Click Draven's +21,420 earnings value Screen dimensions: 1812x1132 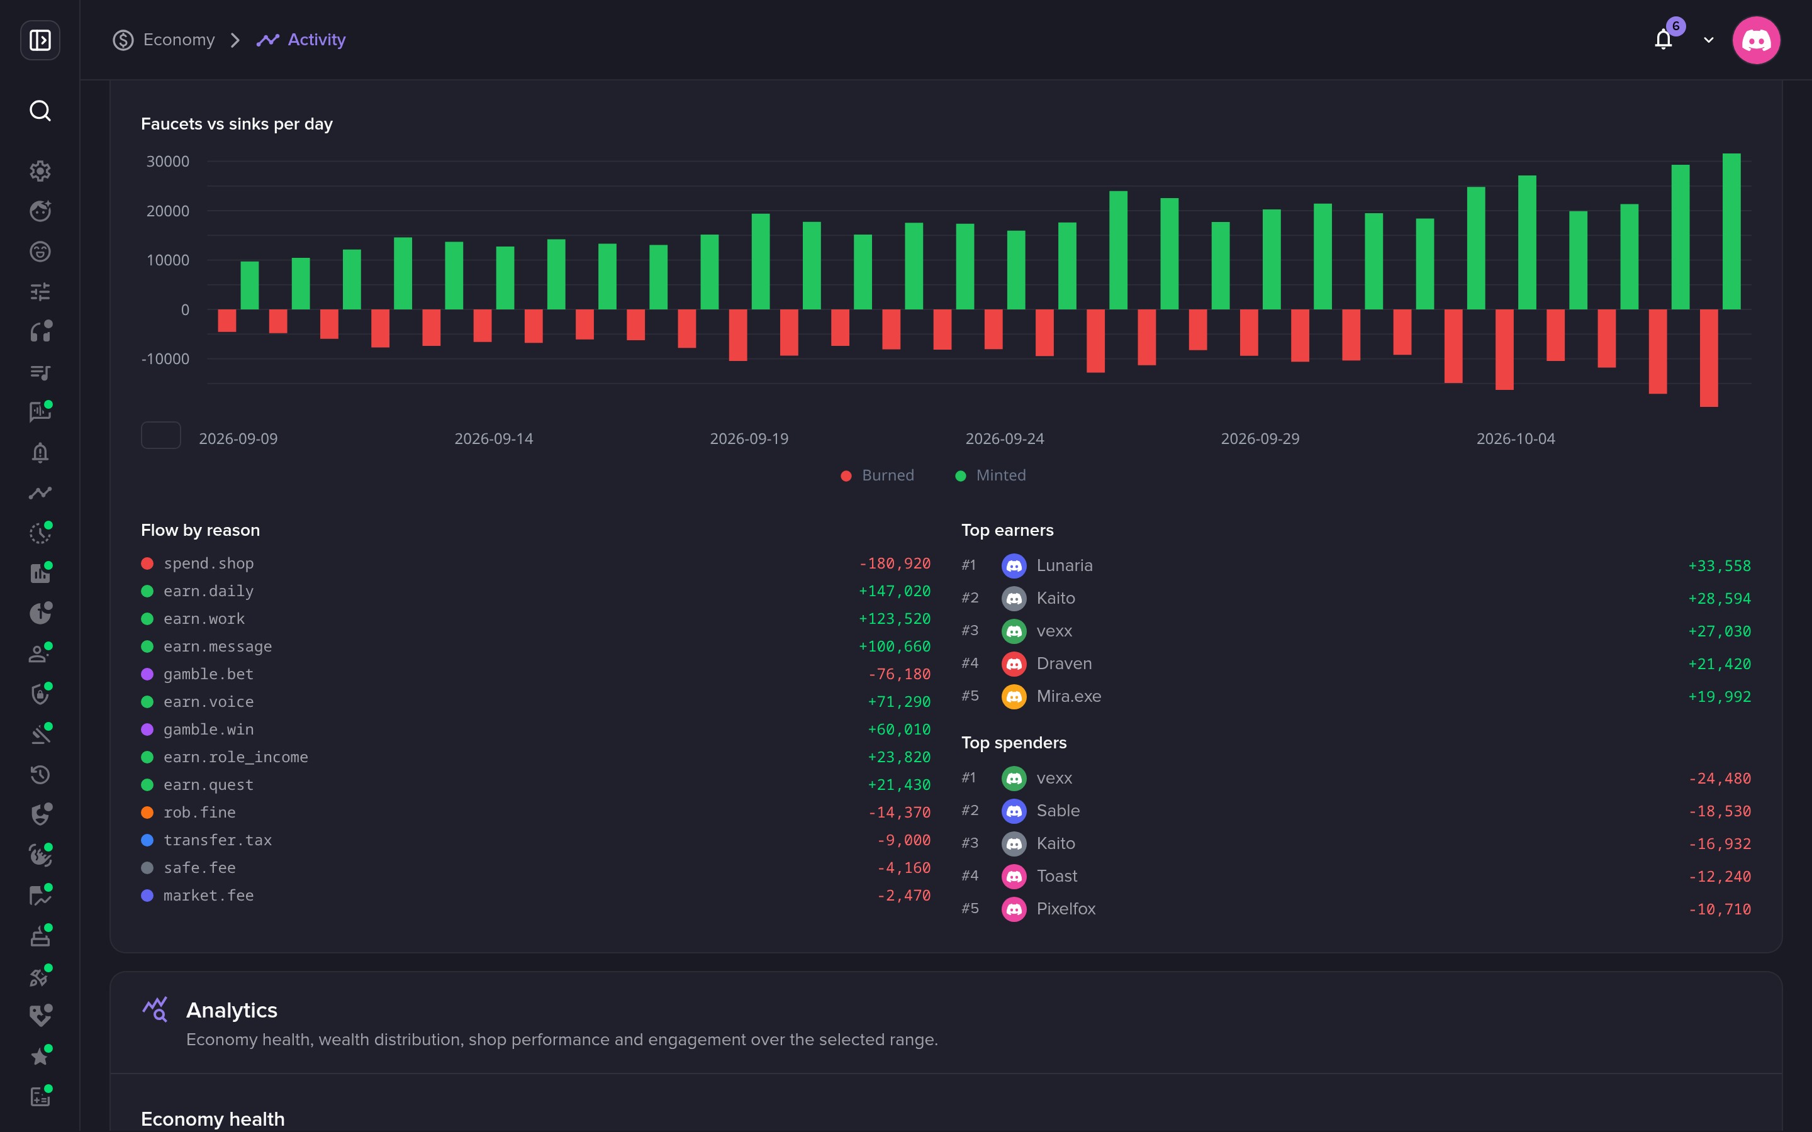pyautogui.click(x=1719, y=664)
